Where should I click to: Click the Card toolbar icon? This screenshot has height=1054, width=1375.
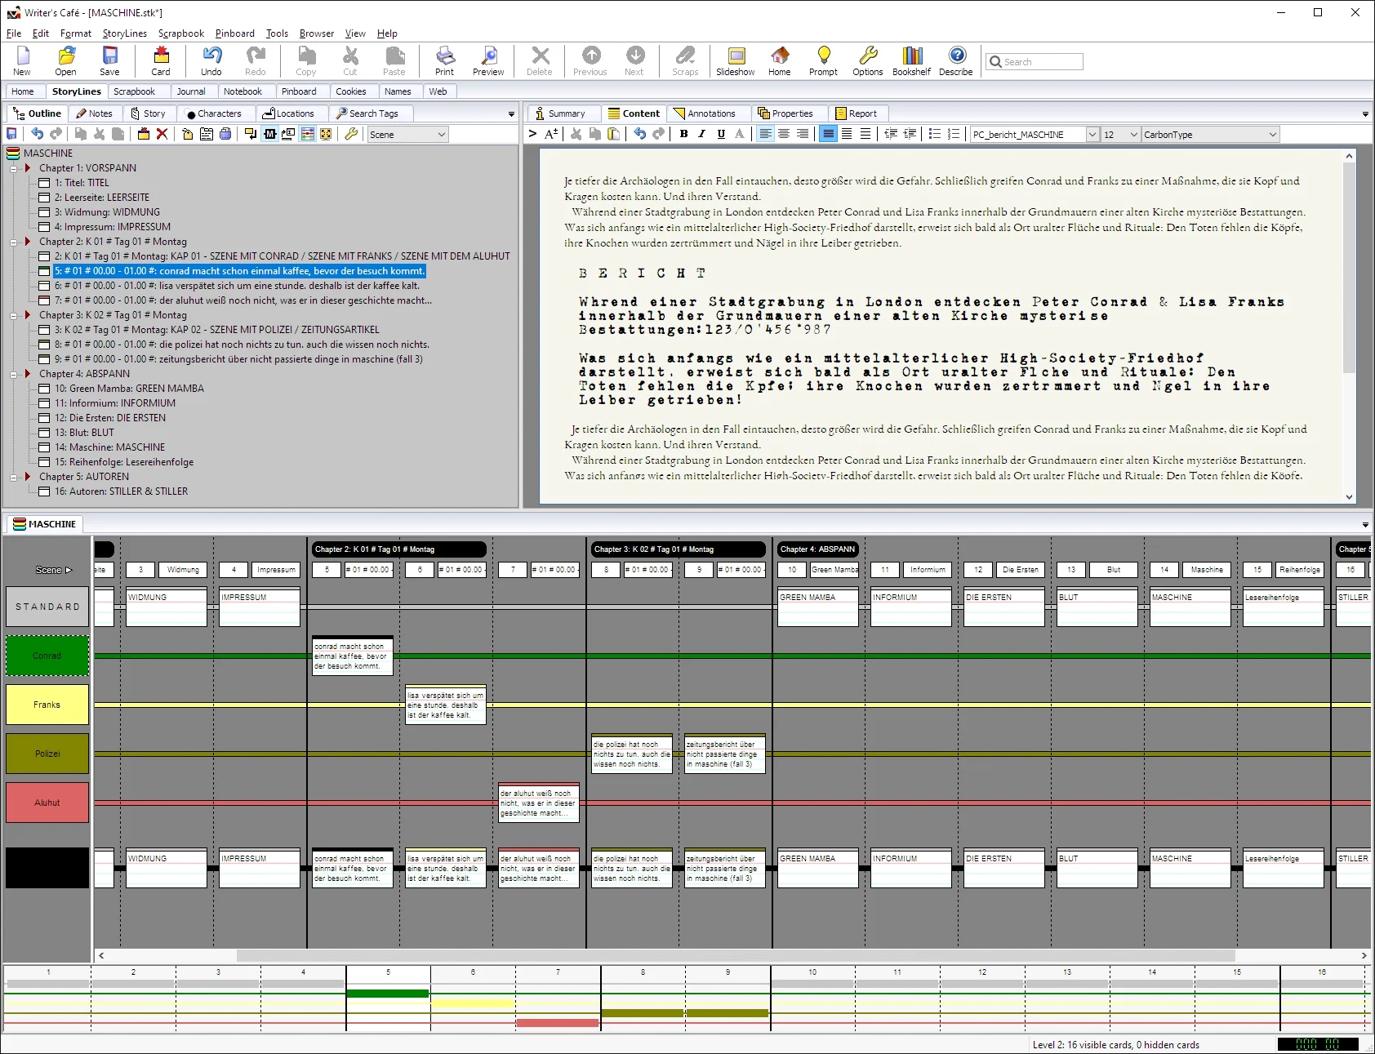coord(161,61)
